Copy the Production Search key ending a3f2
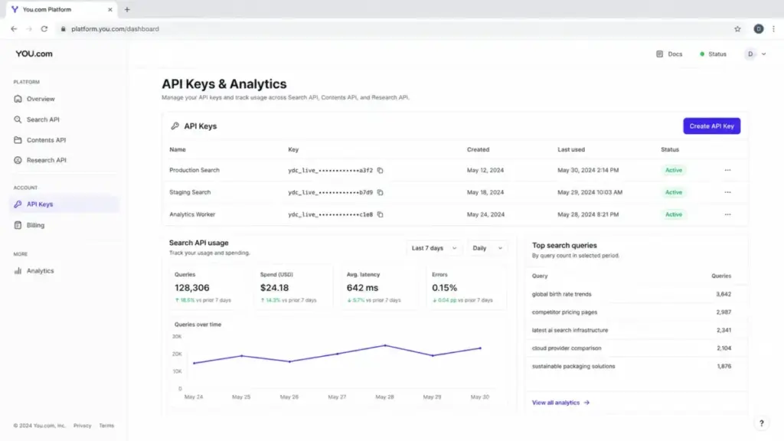The width and height of the screenshot is (784, 441). (380, 171)
